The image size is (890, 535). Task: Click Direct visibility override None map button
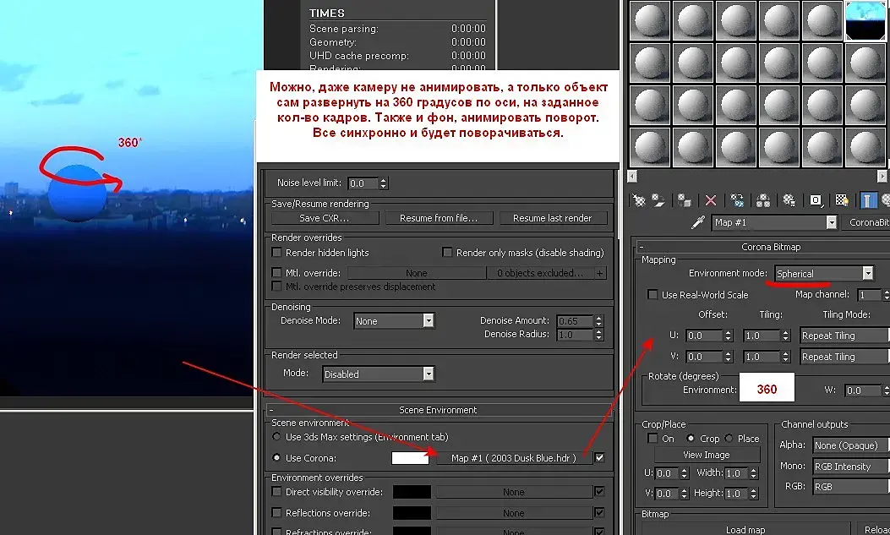pyautogui.click(x=514, y=492)
